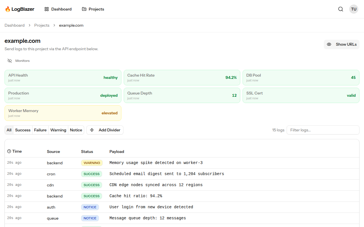This screenshot has width=364, height=227.
Task: Click the clock icon in Time column header
Action: point(9,152)
